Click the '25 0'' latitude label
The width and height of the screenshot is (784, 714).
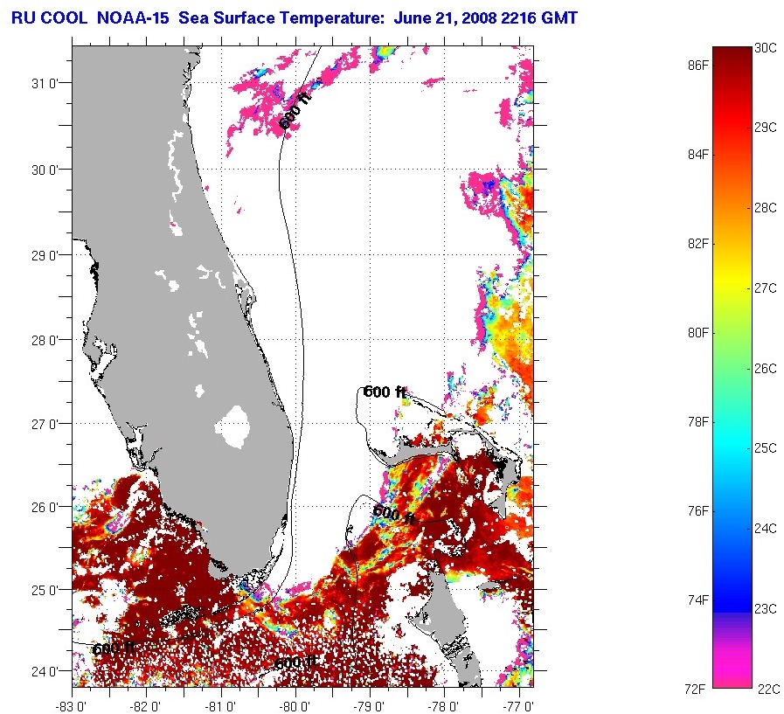pos(45,591)
